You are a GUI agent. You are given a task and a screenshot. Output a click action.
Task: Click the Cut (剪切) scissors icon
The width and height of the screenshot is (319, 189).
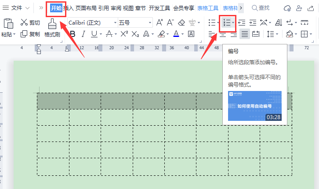tap(24, 22)
